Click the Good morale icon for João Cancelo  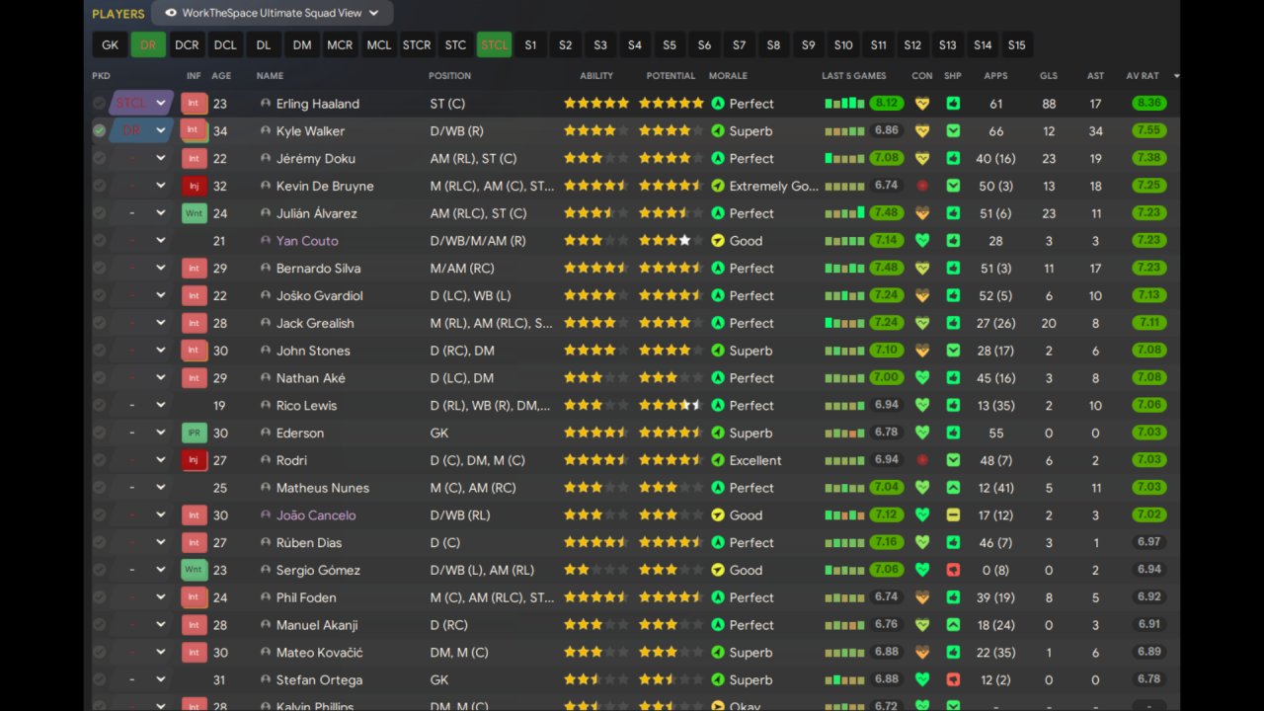718,514
